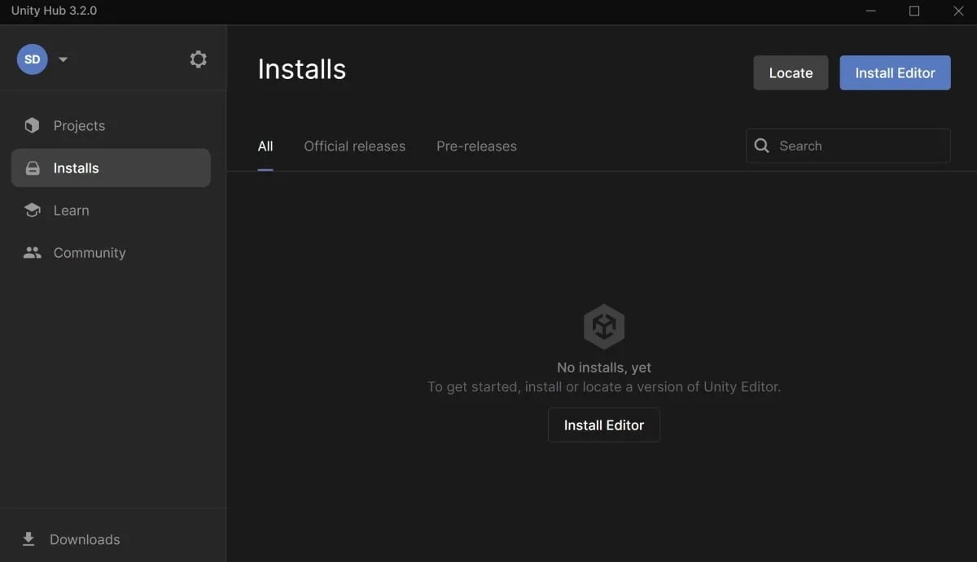Image resolution: width=977 pixels, height=562 pixels.
Task: Click the Unity cube logo above No installs
Action: click(x=603, y=325)
